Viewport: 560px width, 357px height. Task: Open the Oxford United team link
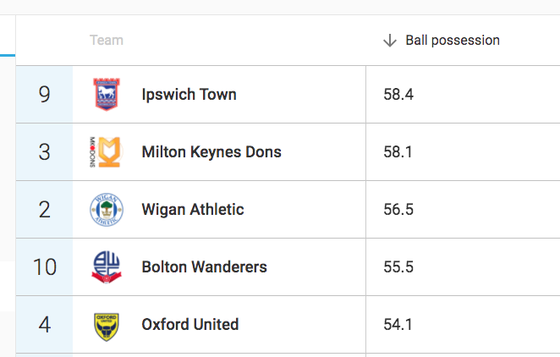point(190,325)
